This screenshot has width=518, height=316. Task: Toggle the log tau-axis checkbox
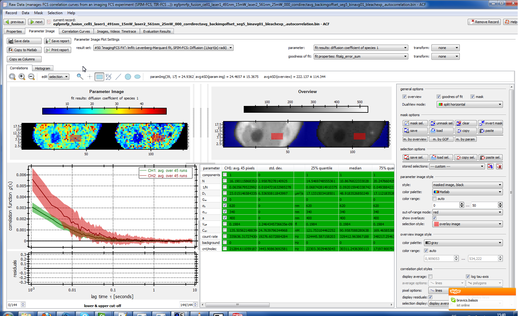pyautogui.click(x=468, y=277)
